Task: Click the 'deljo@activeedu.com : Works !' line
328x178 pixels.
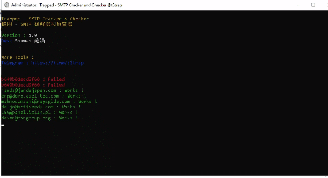Action: click(x=41, y=107)
